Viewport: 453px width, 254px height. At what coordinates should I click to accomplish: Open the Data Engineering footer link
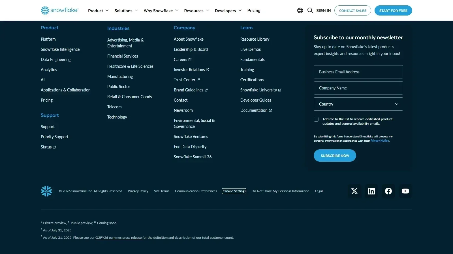pos(55,60)
